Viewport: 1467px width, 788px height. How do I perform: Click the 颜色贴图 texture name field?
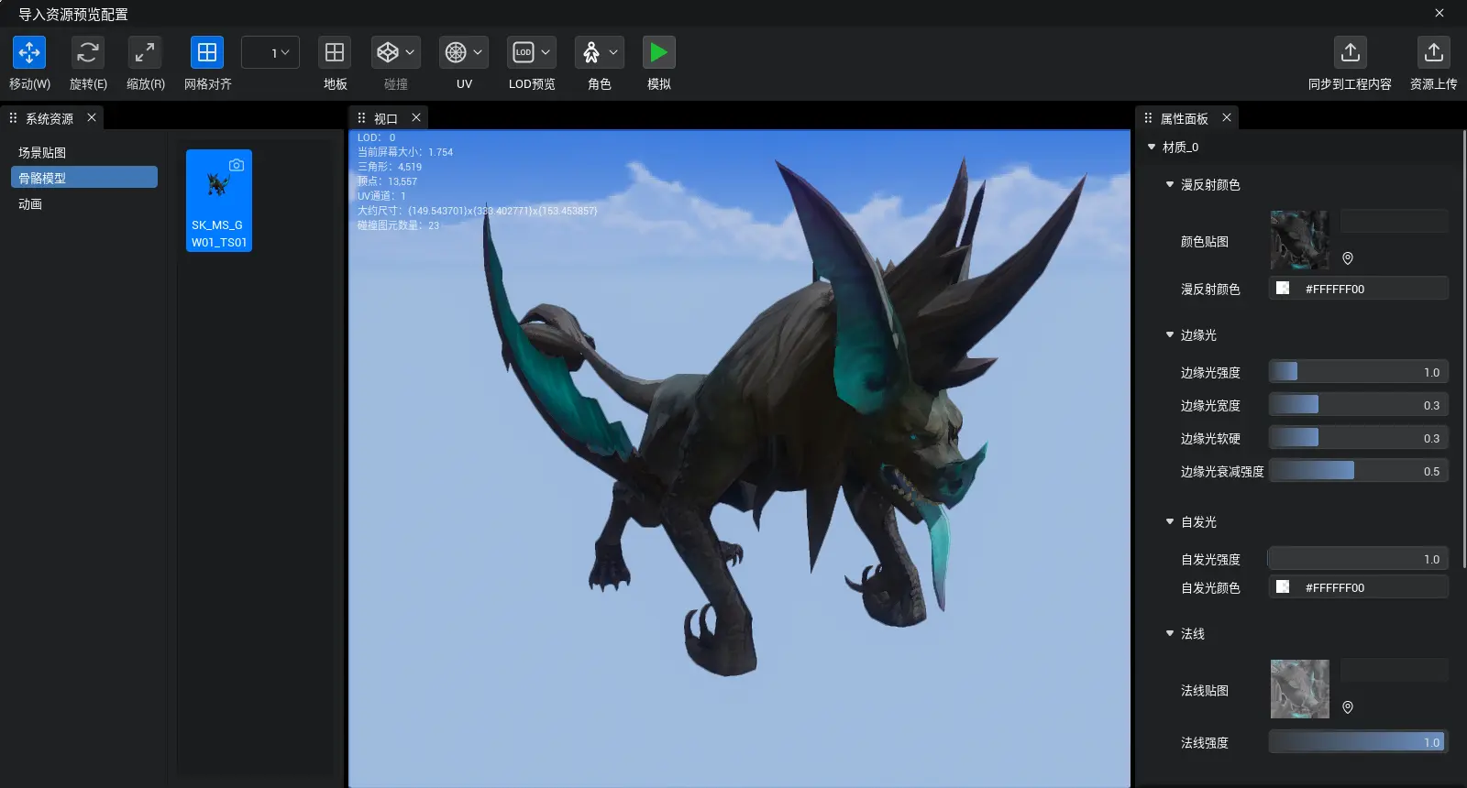pos(1394,220)
